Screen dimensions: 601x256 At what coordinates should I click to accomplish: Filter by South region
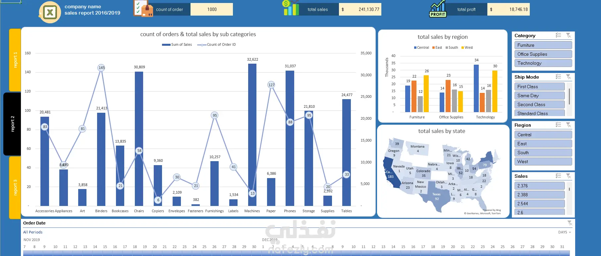point(543,153)
